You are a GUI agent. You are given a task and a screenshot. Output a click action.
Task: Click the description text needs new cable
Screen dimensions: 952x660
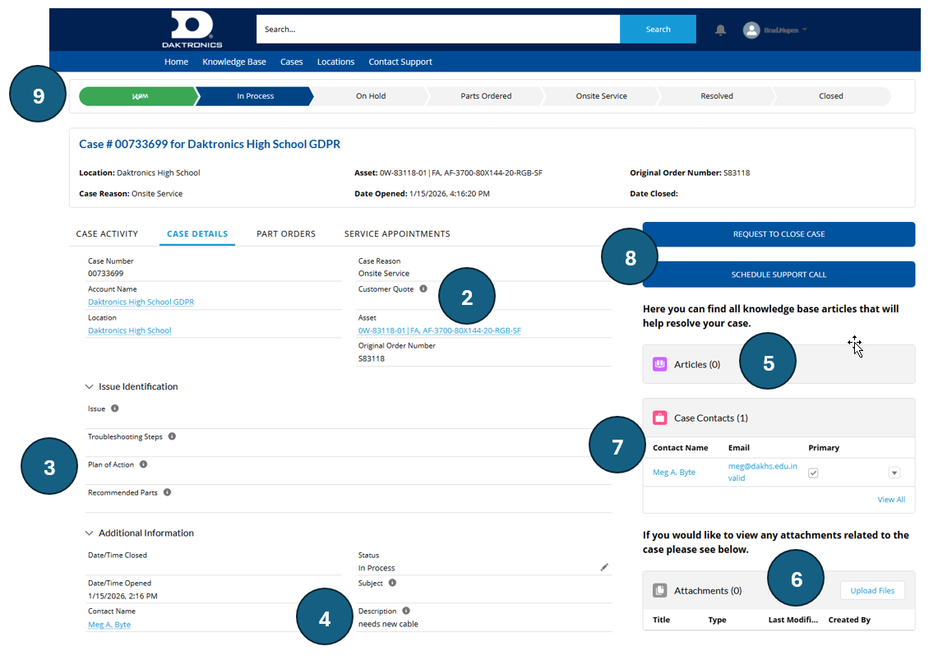tap(388, 624)
